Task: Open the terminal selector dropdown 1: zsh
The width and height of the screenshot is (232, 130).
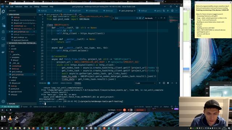Action: 145,83
